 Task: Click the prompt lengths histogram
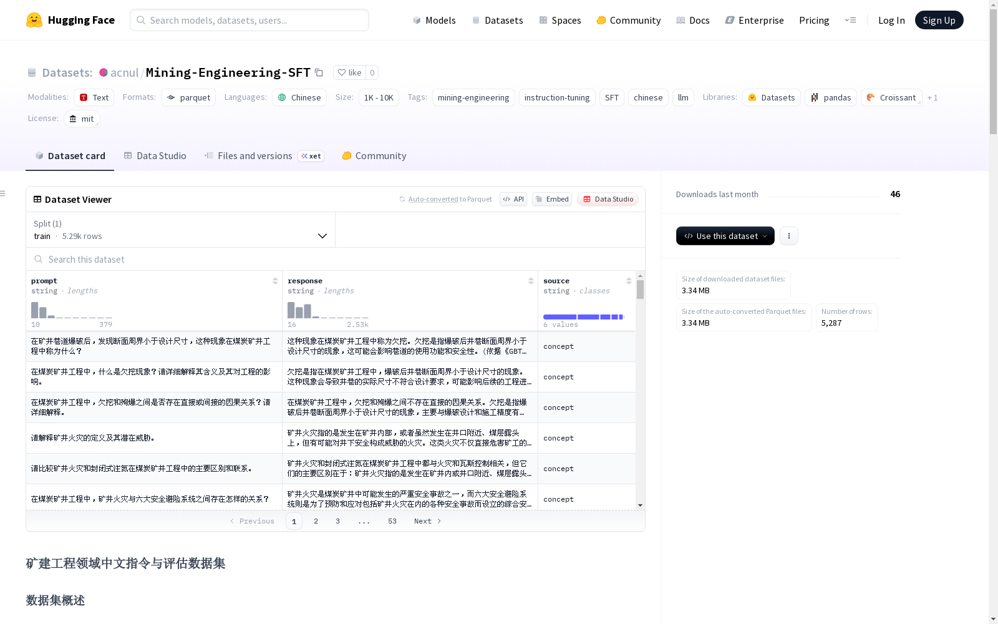tap(71, 310)
